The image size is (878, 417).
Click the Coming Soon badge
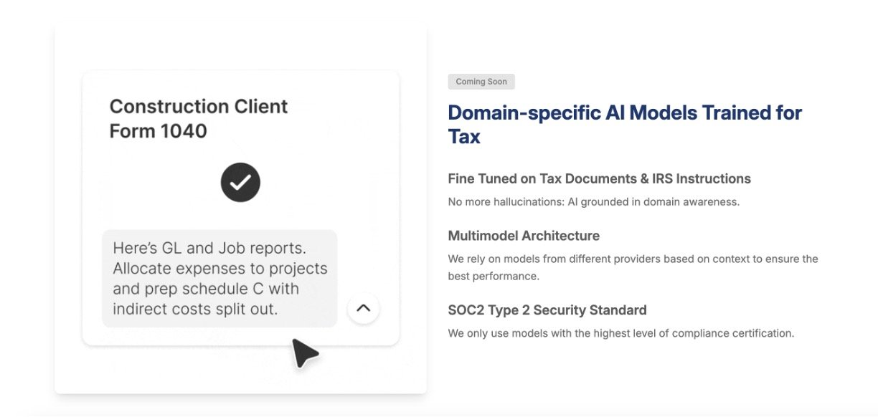(x=481, y=82)
